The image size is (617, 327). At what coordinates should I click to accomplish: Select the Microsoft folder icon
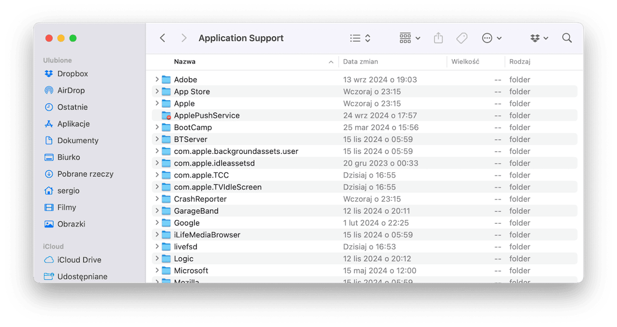tap(166, 271)
